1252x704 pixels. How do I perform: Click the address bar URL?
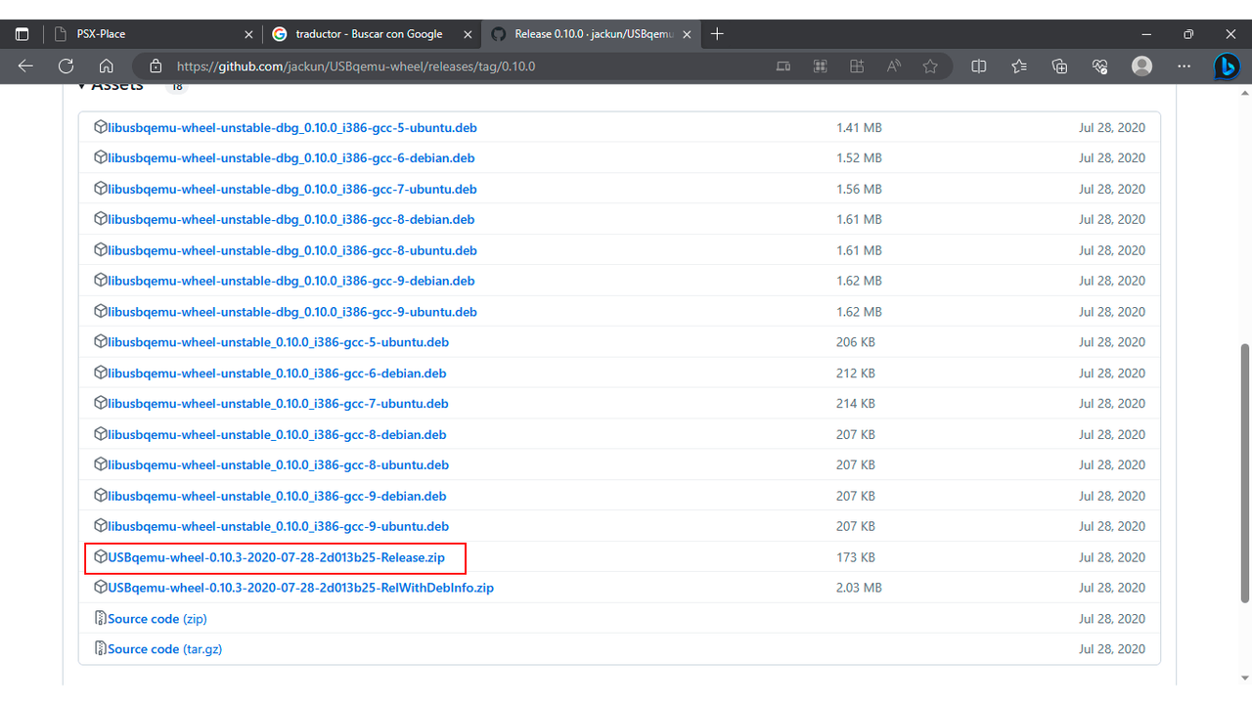point(356,66)
